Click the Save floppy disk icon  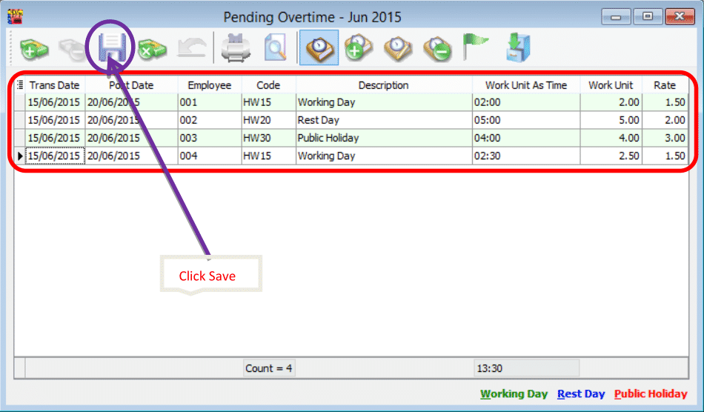pos(112,48)
